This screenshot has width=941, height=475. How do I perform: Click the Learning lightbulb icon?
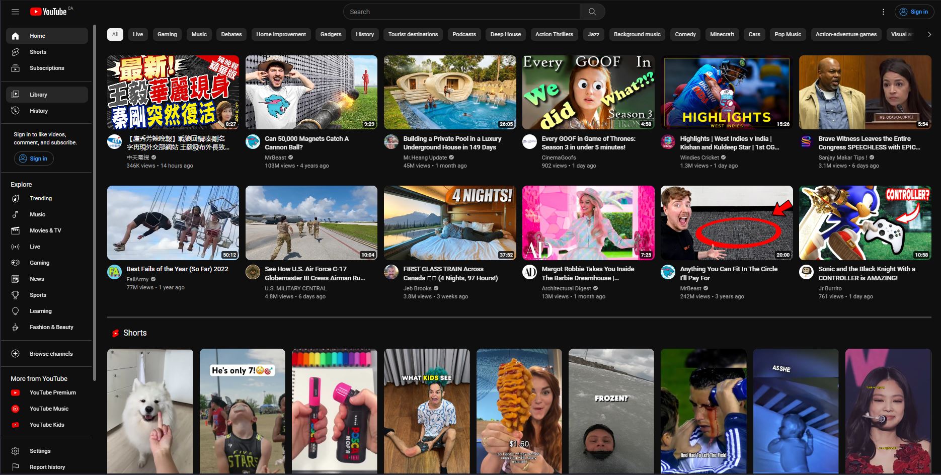click(16, 311)
